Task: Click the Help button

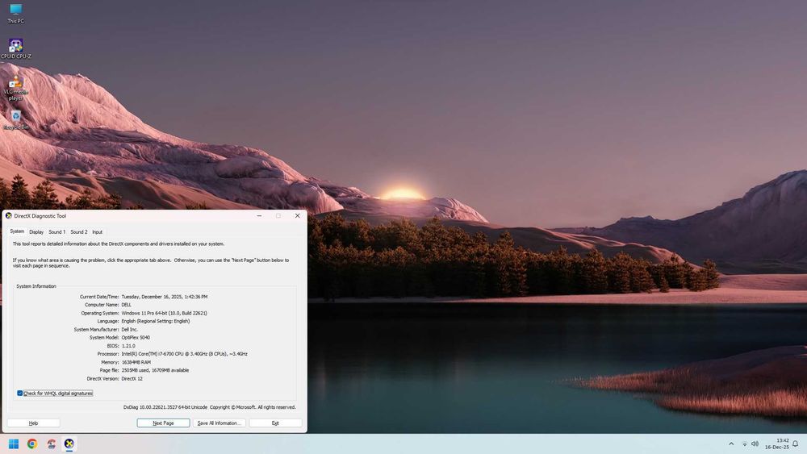Action: click(x=33, y=423)
